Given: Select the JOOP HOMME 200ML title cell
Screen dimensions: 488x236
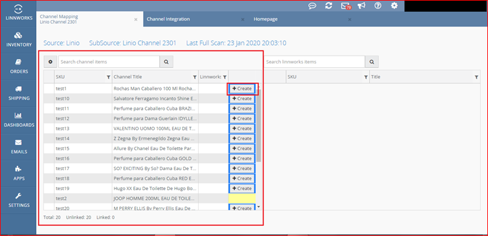Looking at the screenshot, I should 155,198.
